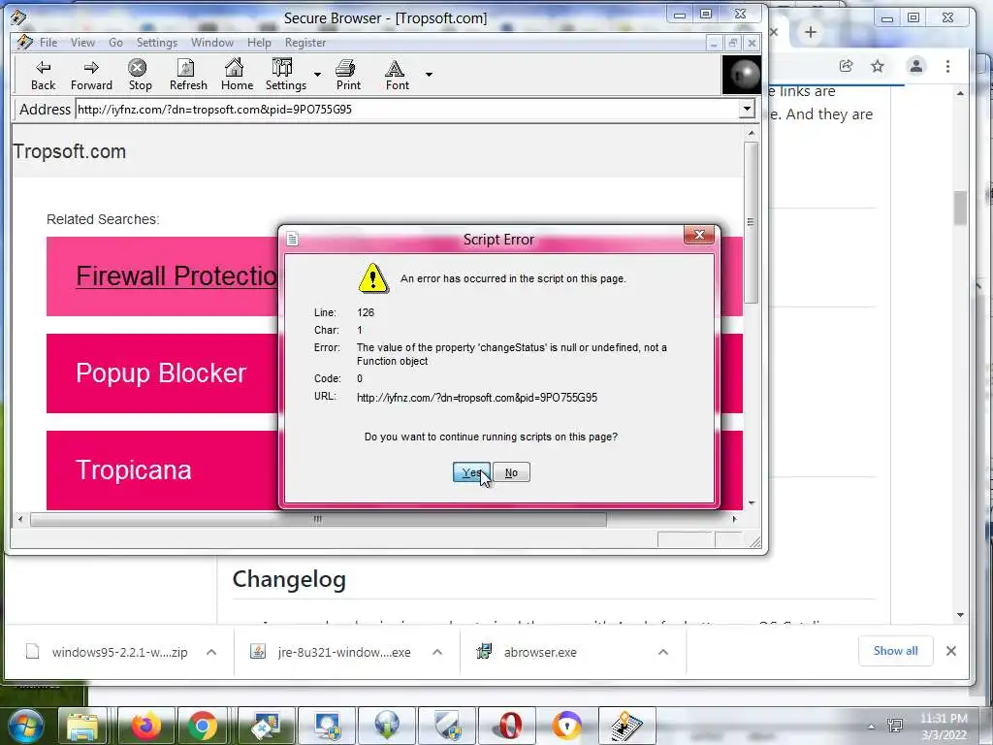
Task: Close the Script Error dialog
Action: (699, 235)
